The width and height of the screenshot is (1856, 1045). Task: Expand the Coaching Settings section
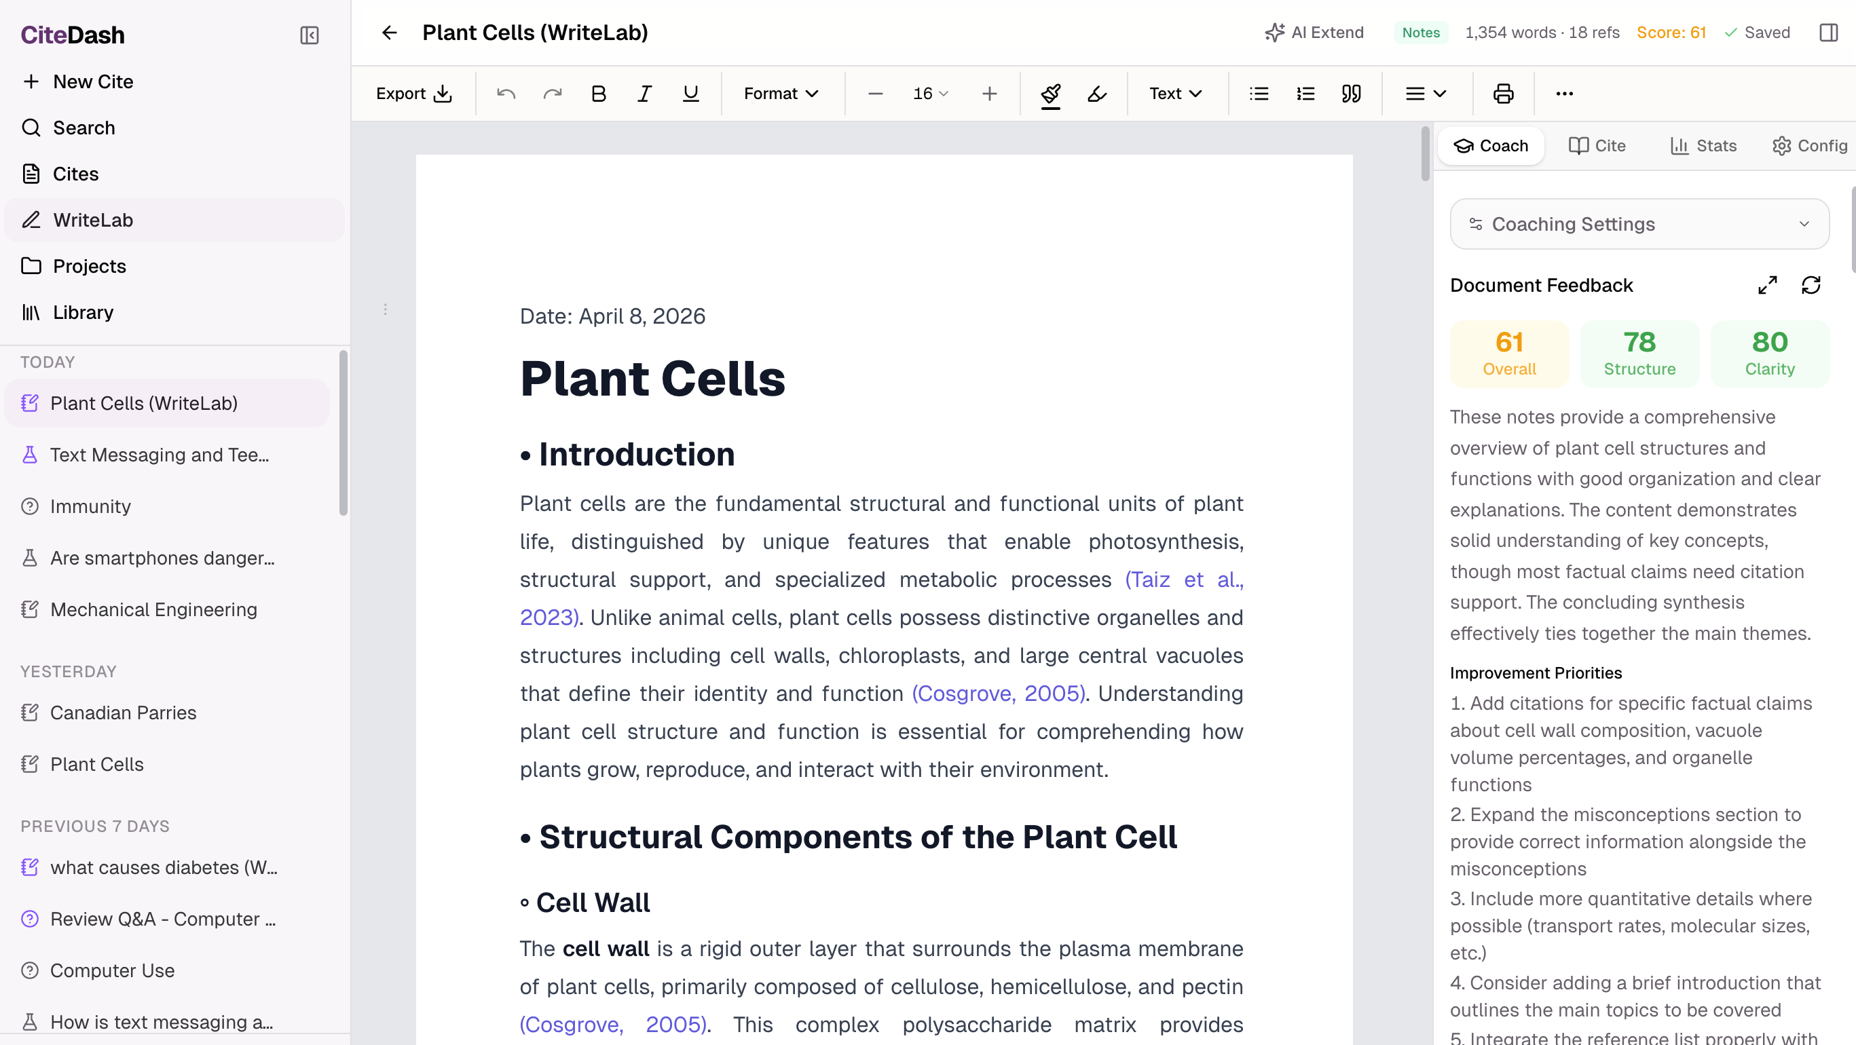click(x=1639, y=224)
